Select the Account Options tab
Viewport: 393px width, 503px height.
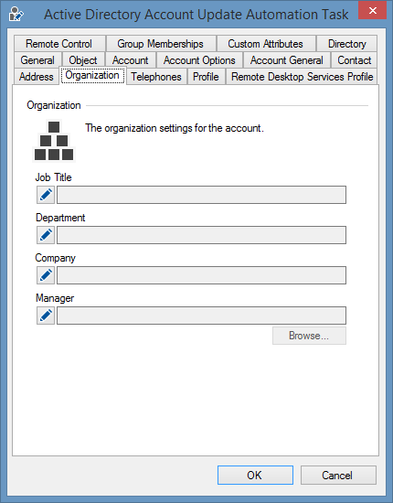(x=199, y=60)
